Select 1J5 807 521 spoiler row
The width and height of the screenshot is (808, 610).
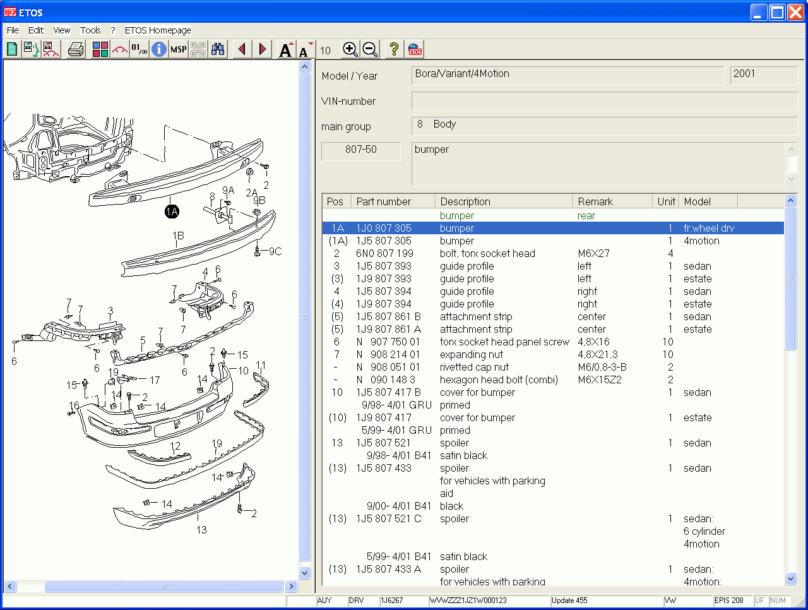[x=553, y=443]
